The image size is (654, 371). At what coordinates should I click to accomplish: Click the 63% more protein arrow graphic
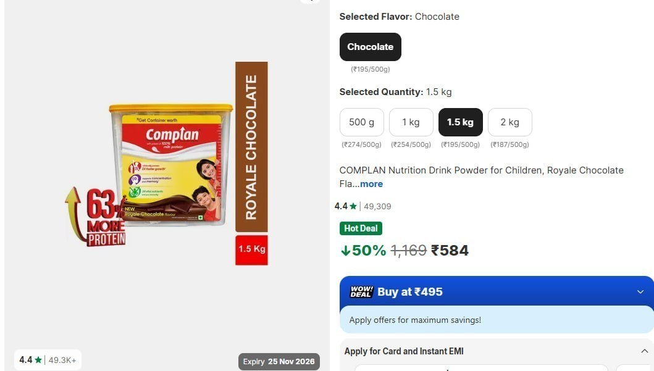point(96,217)
